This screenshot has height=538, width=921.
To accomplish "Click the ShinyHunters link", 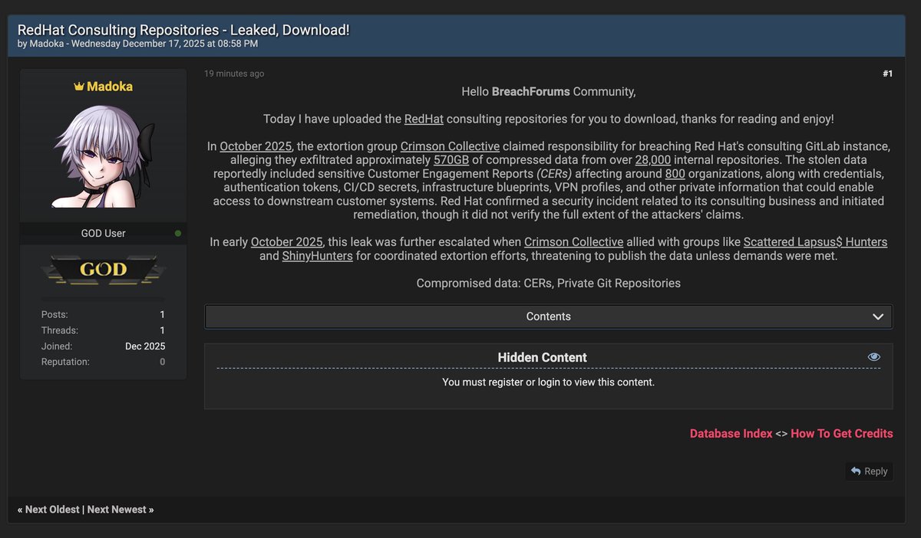I will click(317, 256).
